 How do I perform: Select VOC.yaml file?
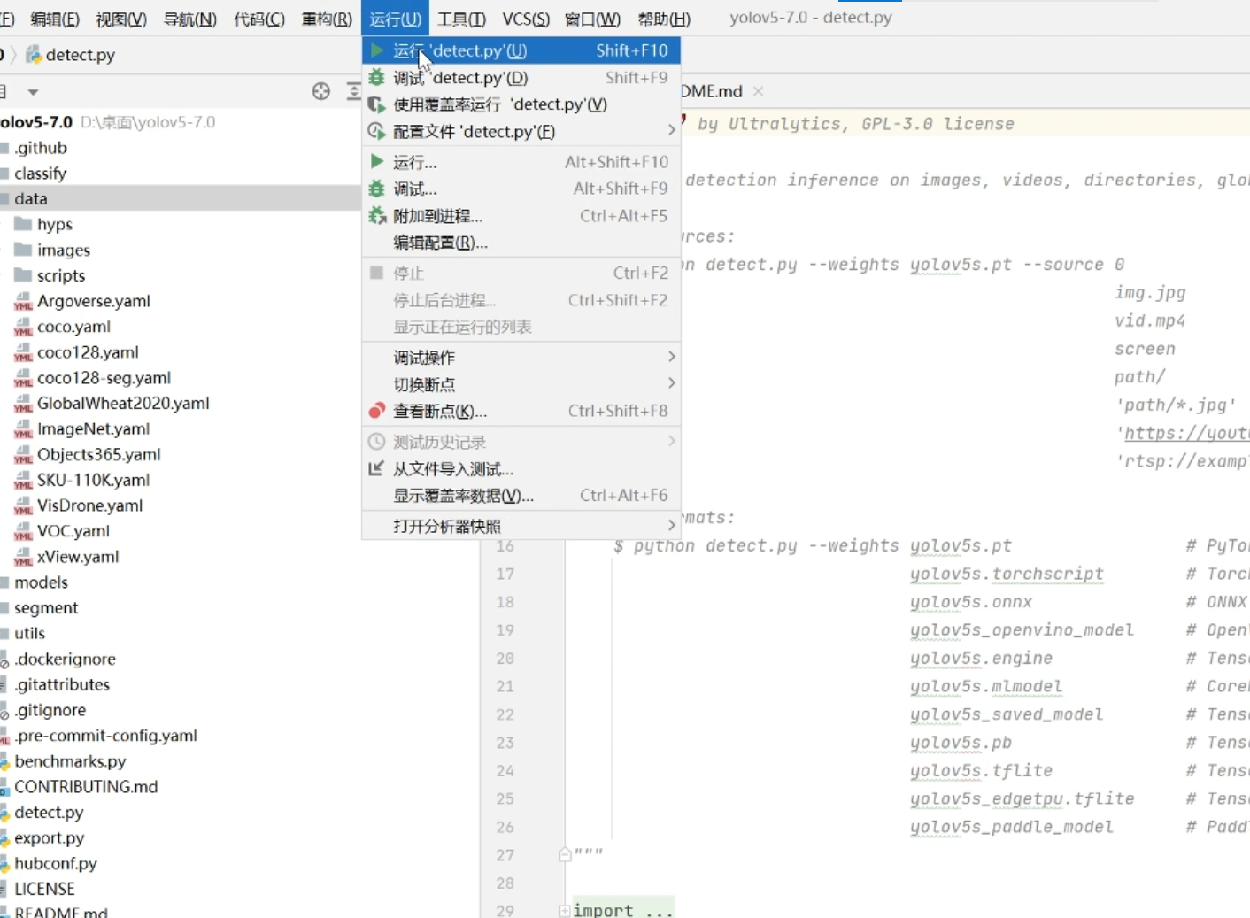coord(73,532)
